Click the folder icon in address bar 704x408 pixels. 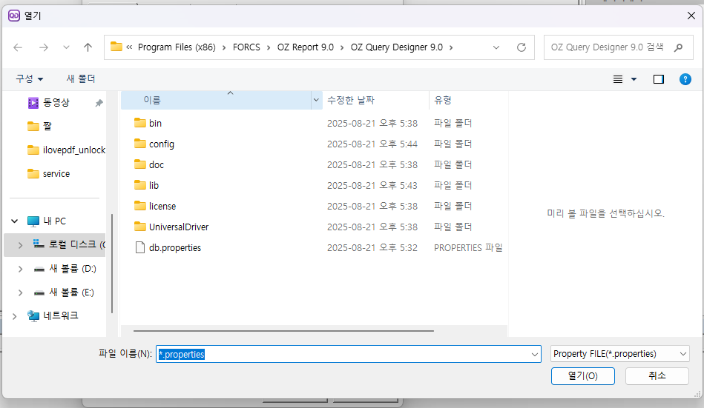(x=116, y=47)
